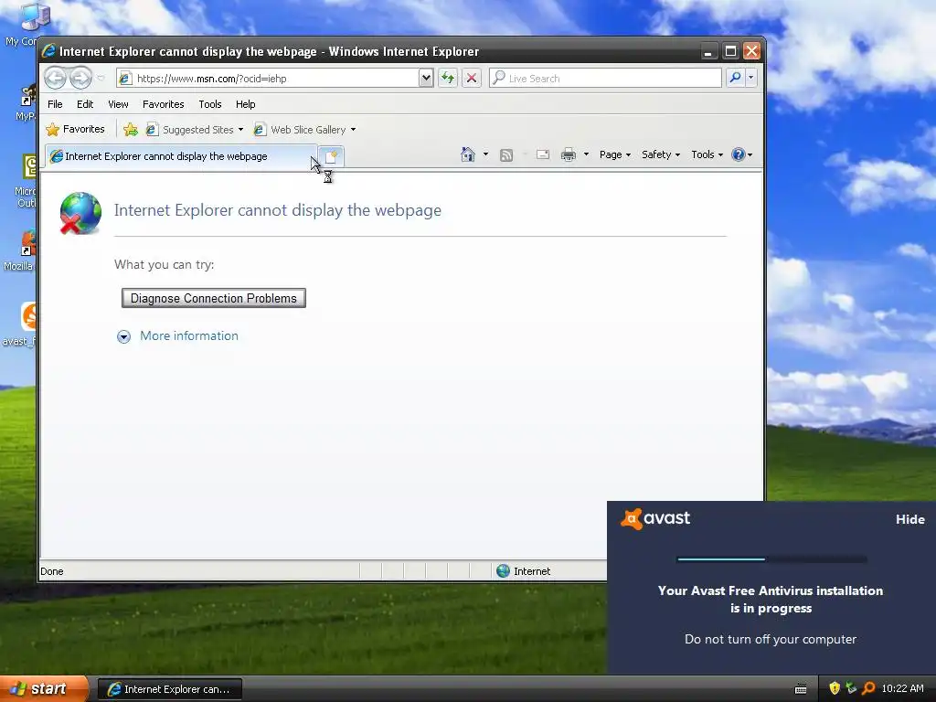Open the Favorites menu in menu bar
This screenshot has height=702, width=936.
click(163, 104)
